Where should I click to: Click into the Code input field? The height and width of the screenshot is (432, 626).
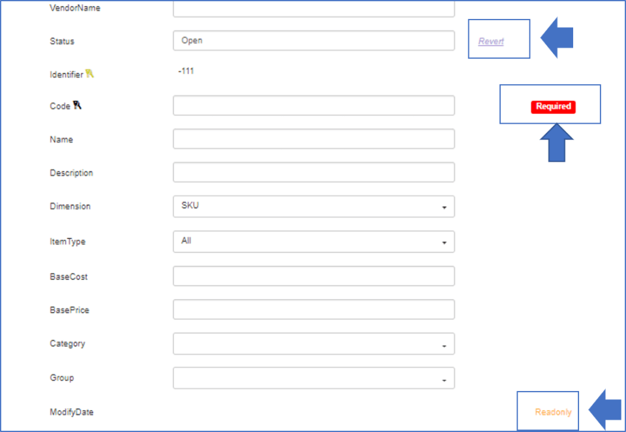314,106
